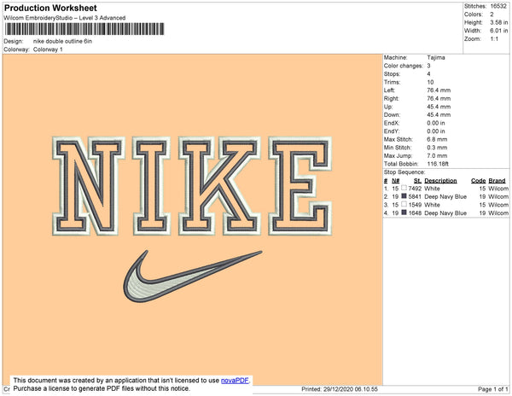The width and height of the screenshot is (512, 396).
Task: Click the navy swatch for thread 1648
Action: point(404,213)
